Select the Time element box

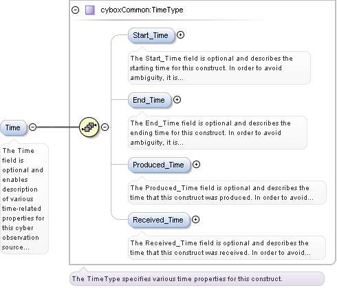click(x=13, y=127)
